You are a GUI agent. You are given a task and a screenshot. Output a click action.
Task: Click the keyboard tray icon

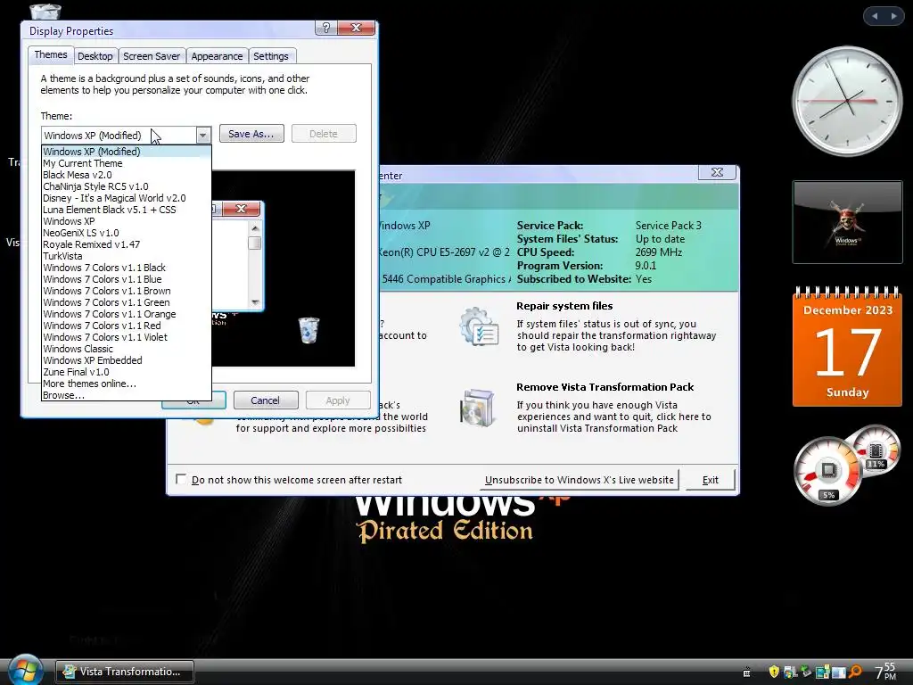click(747, 673)
